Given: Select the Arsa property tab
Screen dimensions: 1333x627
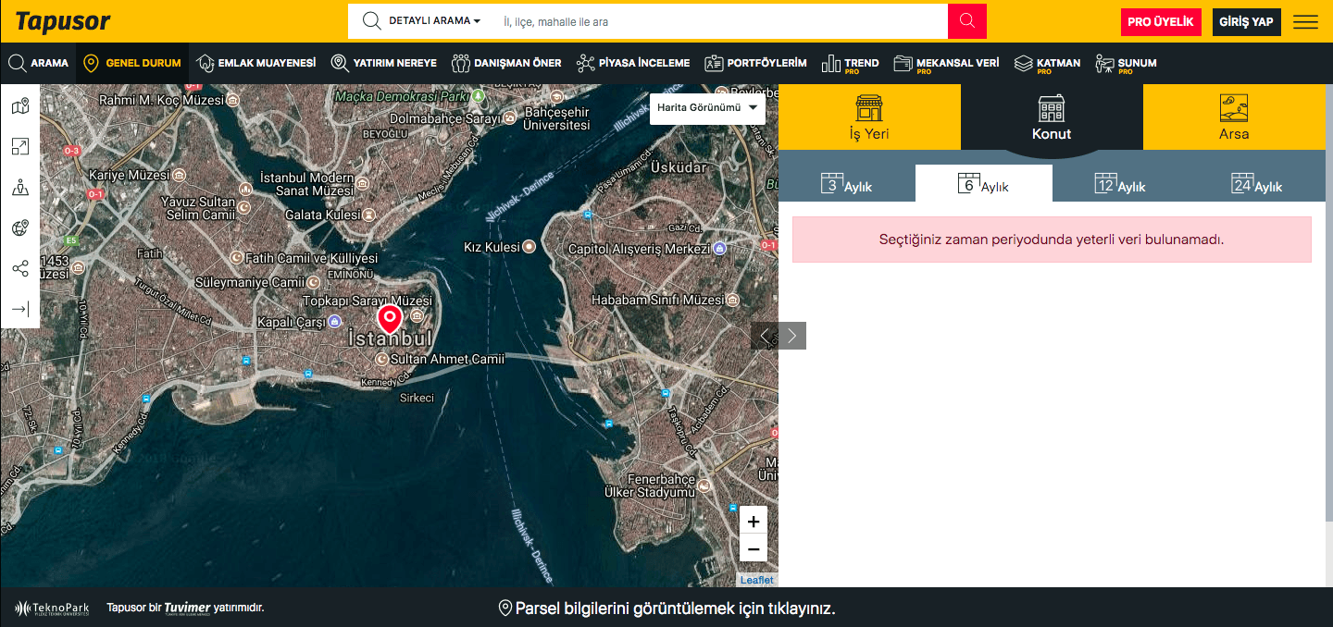Looking at the screenshot, I should (x=1233, y=117).
